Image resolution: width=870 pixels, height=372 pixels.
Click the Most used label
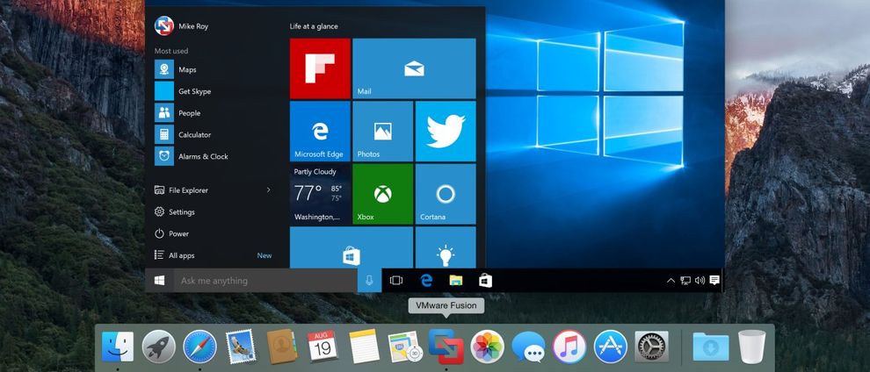(170, 51)
